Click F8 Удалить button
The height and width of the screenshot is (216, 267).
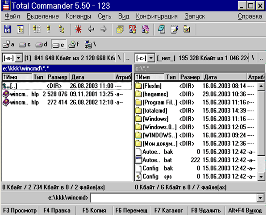tap(206, 211)
